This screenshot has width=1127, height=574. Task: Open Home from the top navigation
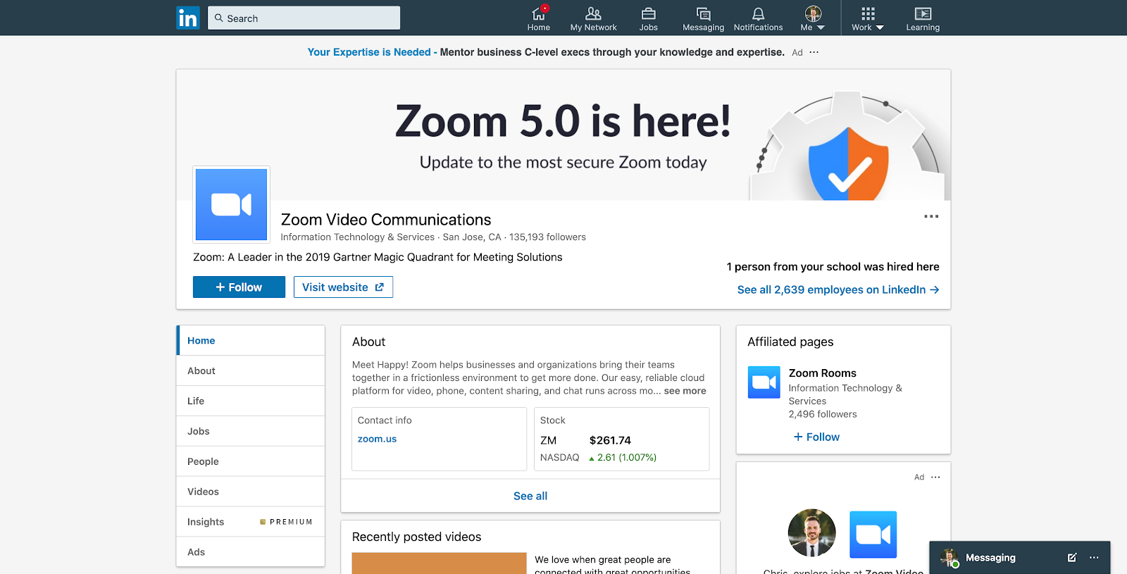click(x=538, y=18)
